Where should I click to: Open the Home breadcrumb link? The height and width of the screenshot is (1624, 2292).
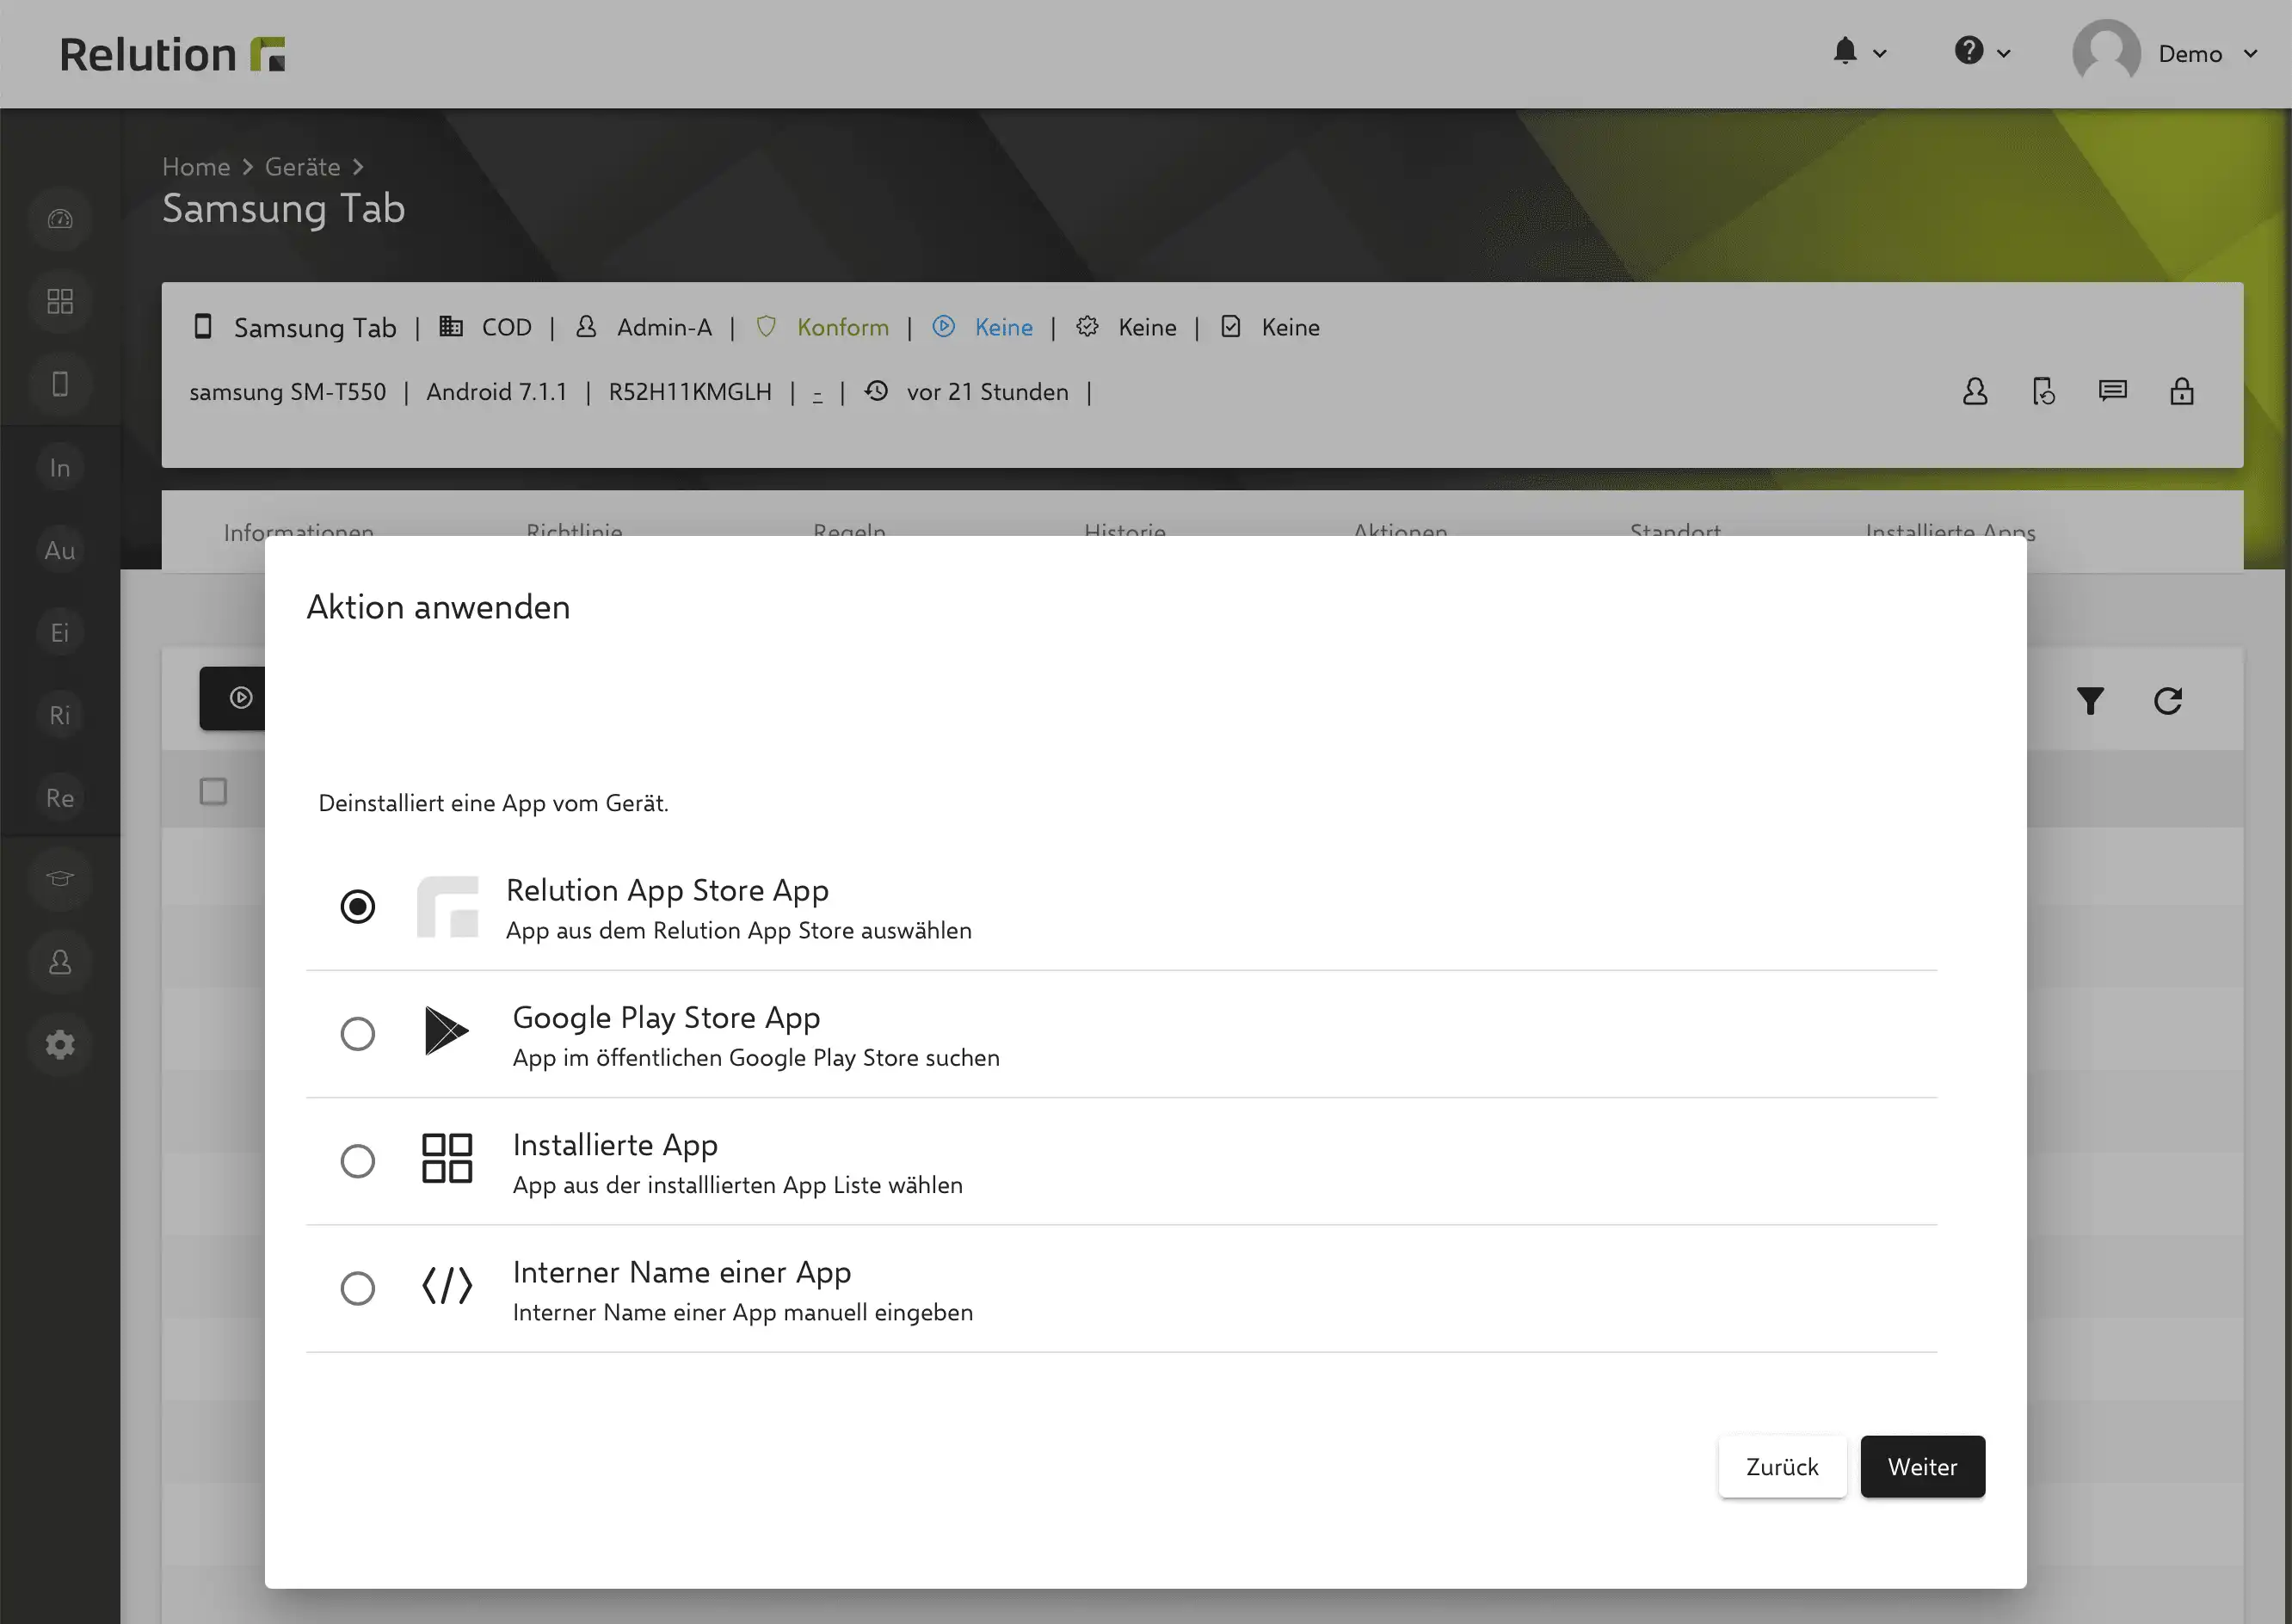pos(196,167)
